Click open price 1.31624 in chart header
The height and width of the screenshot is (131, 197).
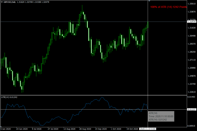[21, 2]
